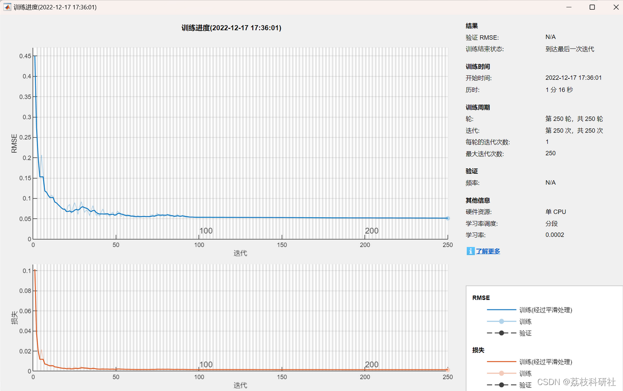Click the N/A value next to 验证 RMSE

551,37
